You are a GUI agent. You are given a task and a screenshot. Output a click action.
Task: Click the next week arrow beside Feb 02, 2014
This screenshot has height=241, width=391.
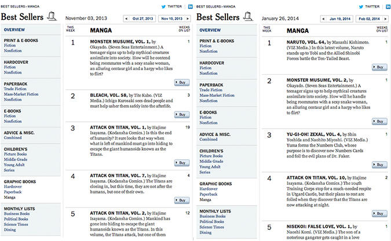tap(385, 19)
